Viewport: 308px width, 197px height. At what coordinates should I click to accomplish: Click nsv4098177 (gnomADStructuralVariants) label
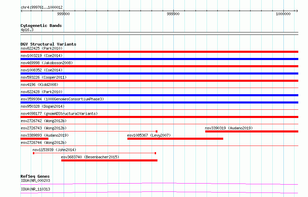(59, 114)
